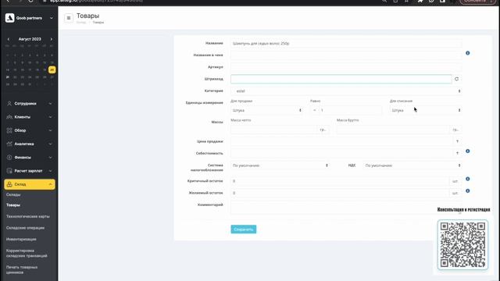
Task: Go to next month in calendar
Action: click(x=52, y=39)
